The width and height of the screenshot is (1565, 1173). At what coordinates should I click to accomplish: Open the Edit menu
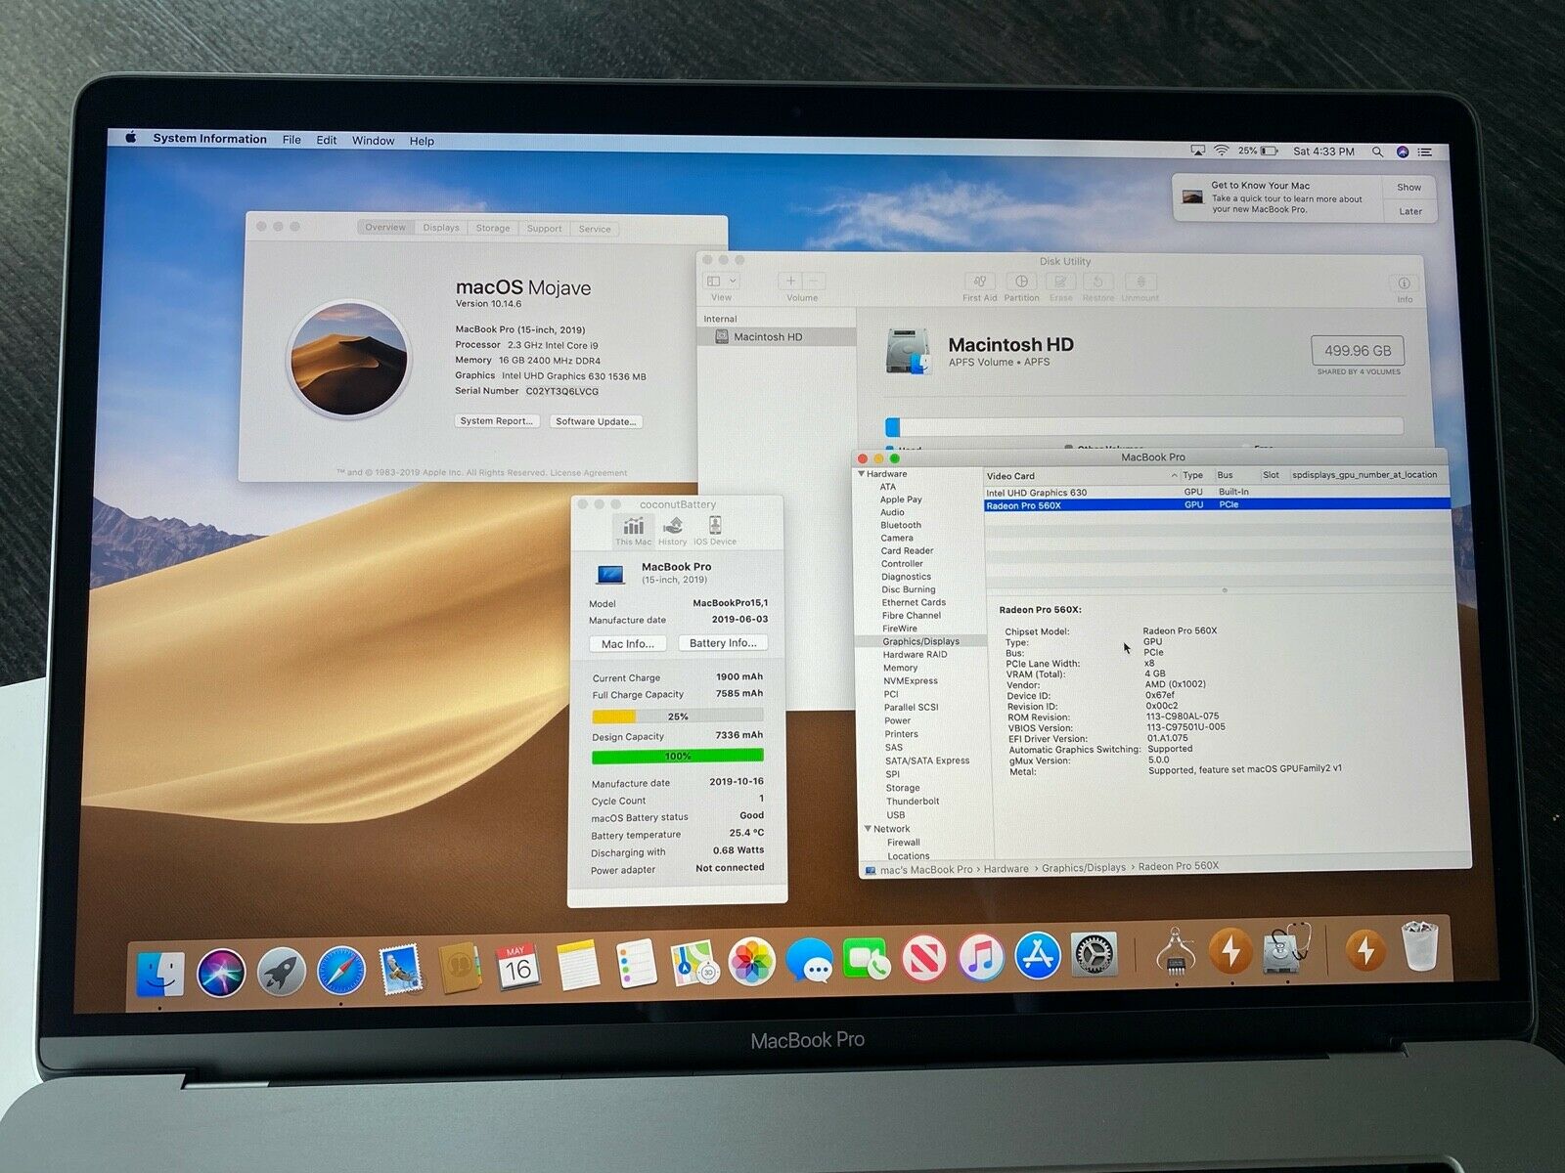[327, 140]
